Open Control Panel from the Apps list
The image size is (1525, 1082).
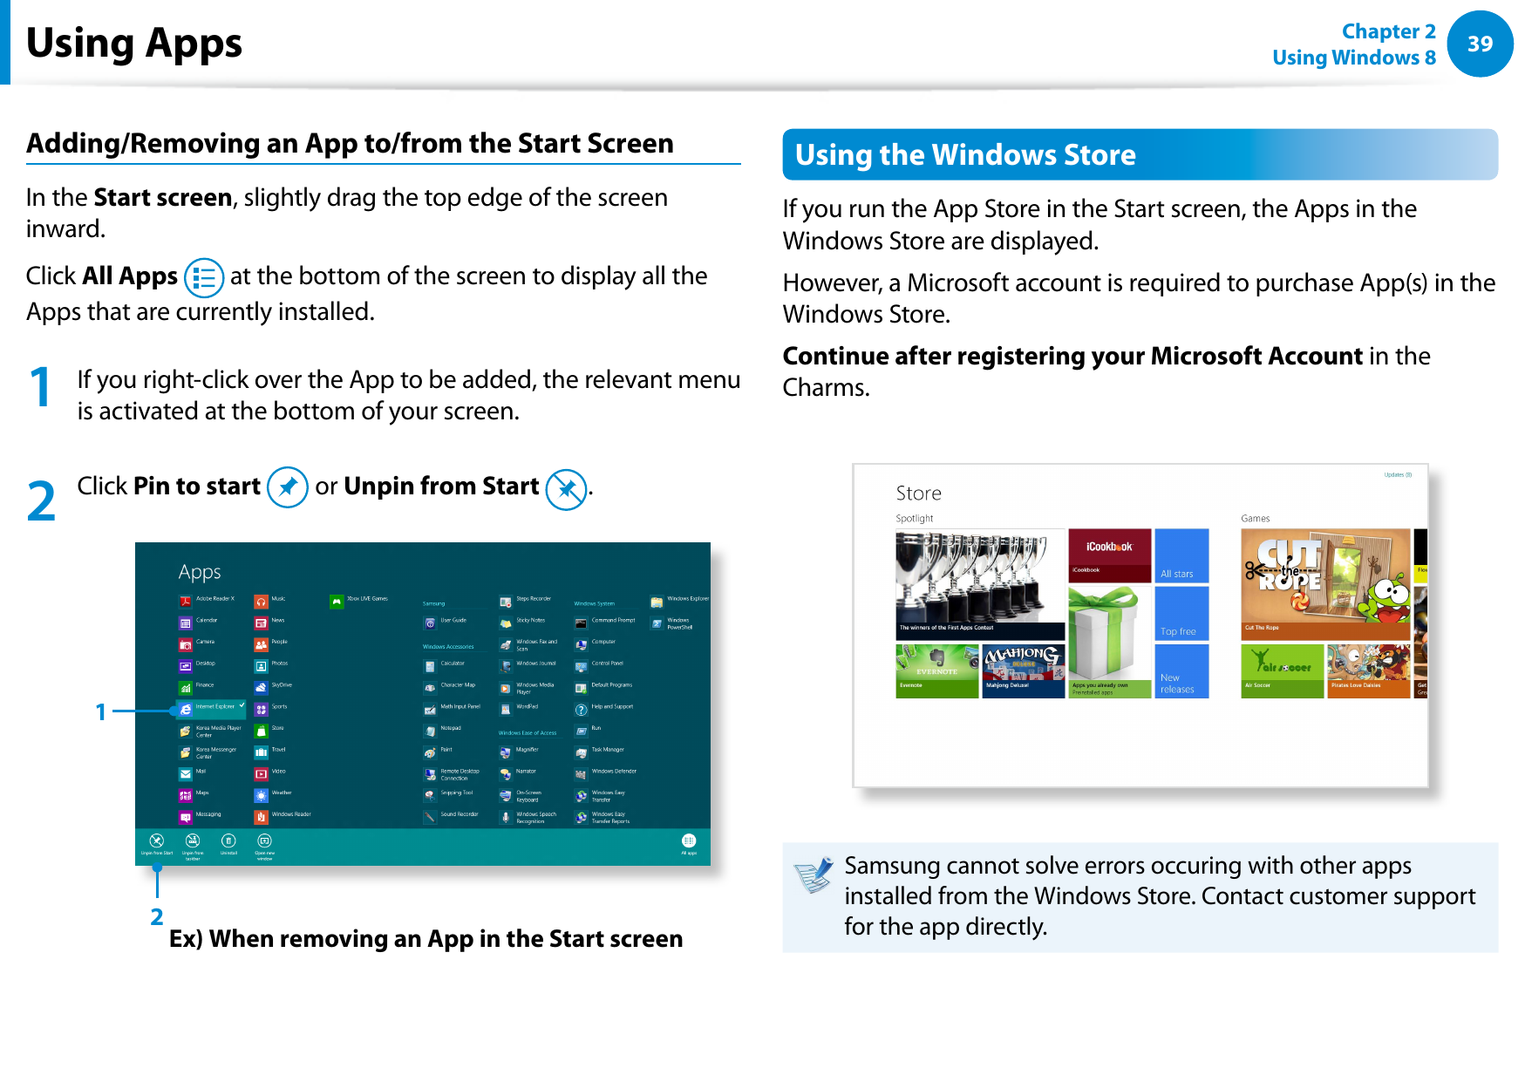click(600, 665)
